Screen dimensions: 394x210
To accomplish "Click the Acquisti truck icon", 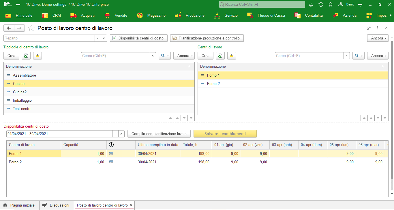I will click(x=73, y=16).
